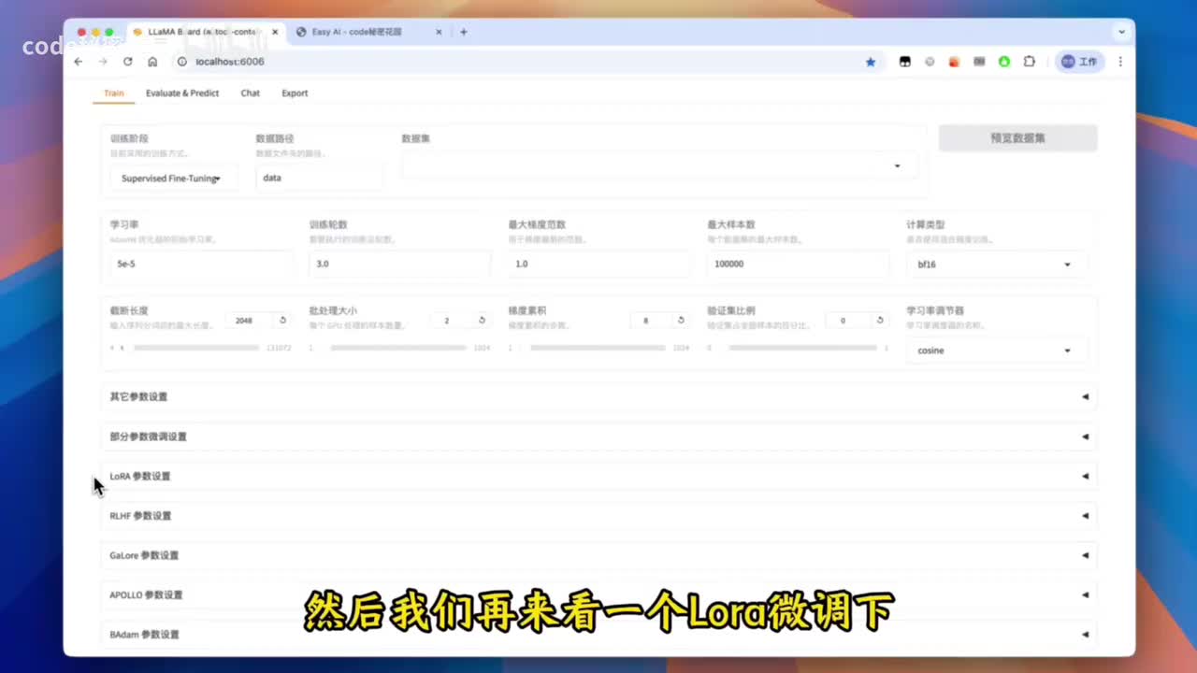Reset the 截断长度 value
This screenshot has width=1197, height=673.
282,320
